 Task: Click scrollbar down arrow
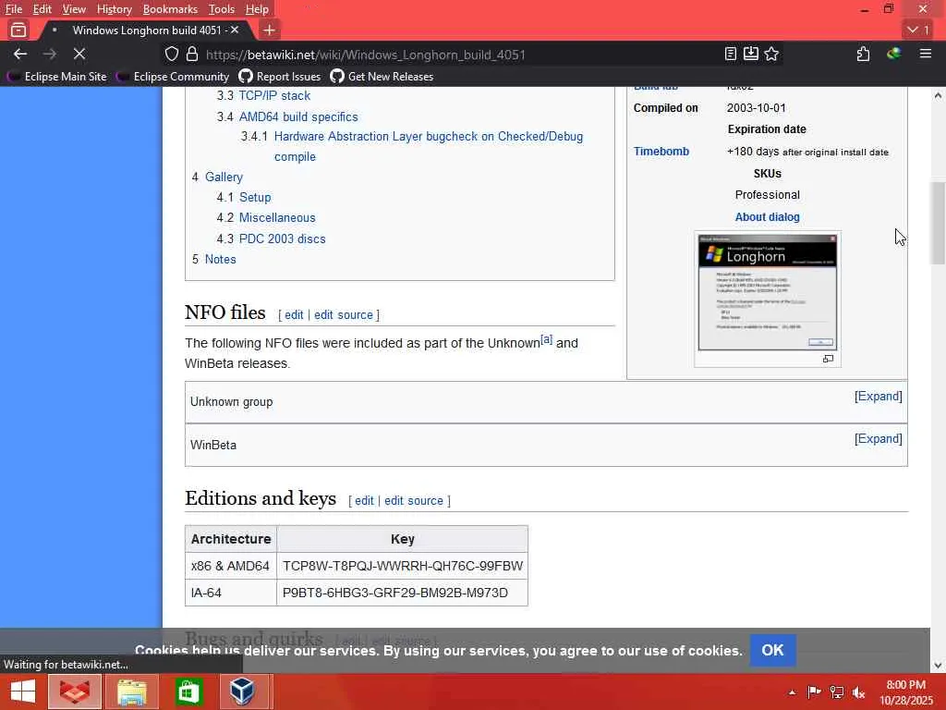[x=938, y=666]
